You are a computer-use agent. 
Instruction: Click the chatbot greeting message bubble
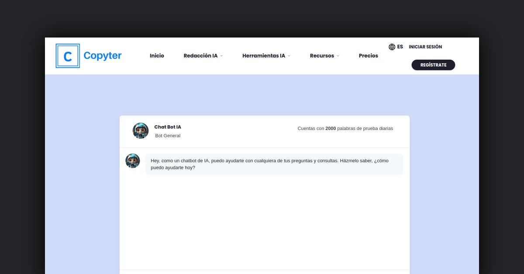tap(274, 164)
